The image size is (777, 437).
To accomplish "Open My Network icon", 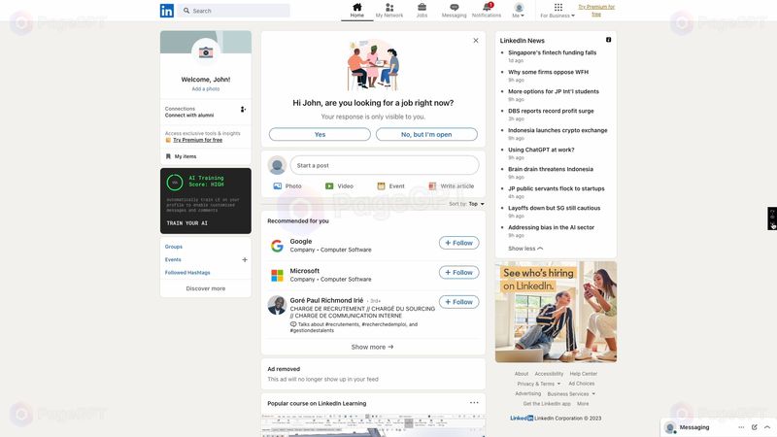I will click(x=389, y=8).
